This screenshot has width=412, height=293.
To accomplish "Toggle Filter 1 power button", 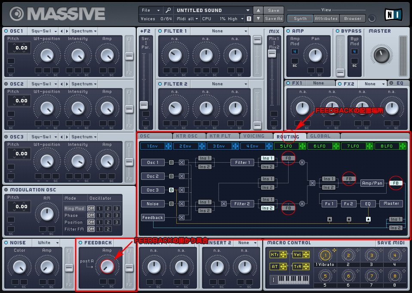I will click(x=160, y=31).
